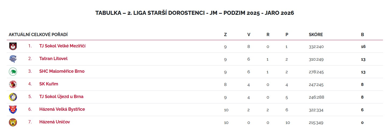387x132 pixels.
Task: Click the SK Kuřim club logo
Action: (x=13, y=84)
